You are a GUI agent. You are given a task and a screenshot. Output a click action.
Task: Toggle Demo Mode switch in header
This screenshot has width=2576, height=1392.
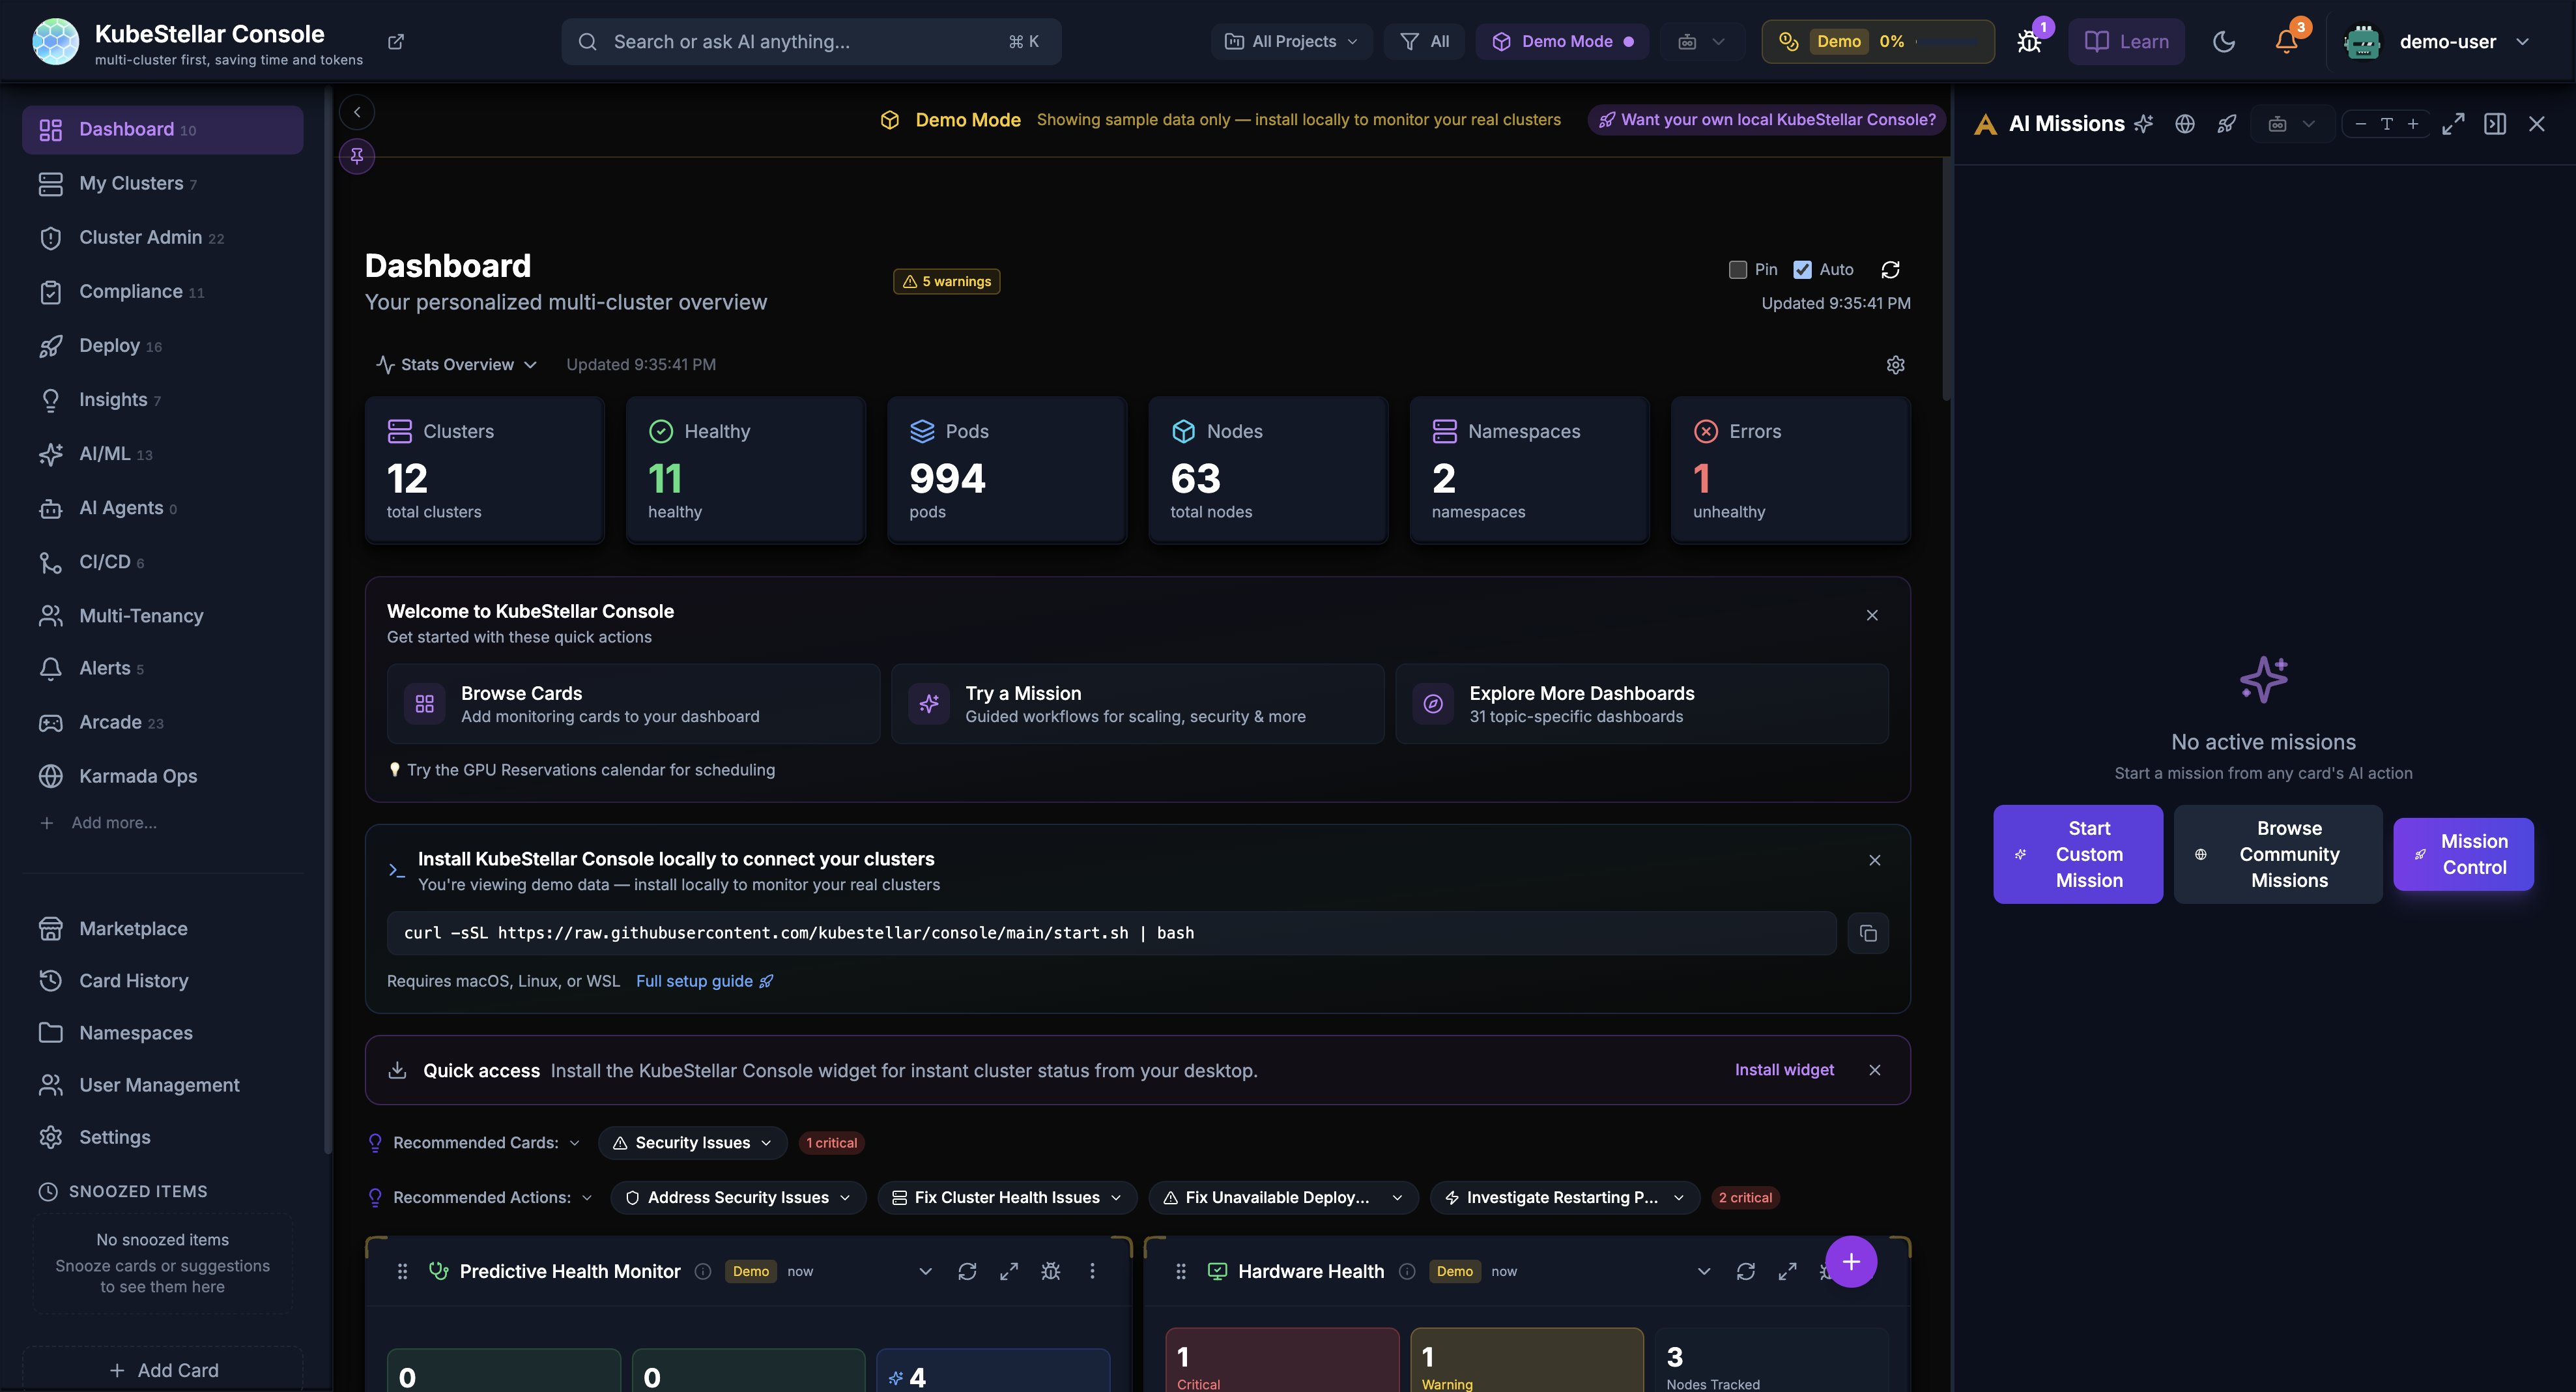tap(1562, 42)
